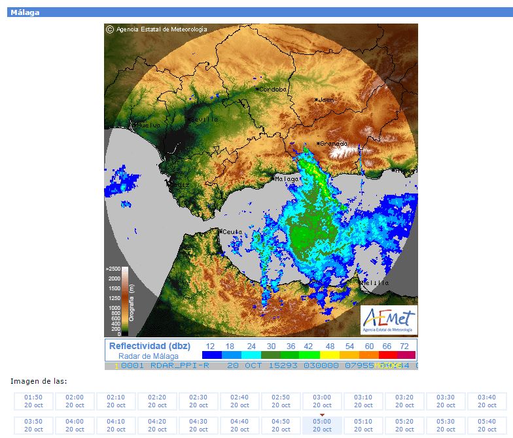Click the highlighted 05:00 time slot

pos(322,425)
